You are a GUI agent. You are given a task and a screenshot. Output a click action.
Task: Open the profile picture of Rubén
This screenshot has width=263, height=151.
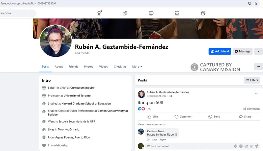click(x=56, y=41)
